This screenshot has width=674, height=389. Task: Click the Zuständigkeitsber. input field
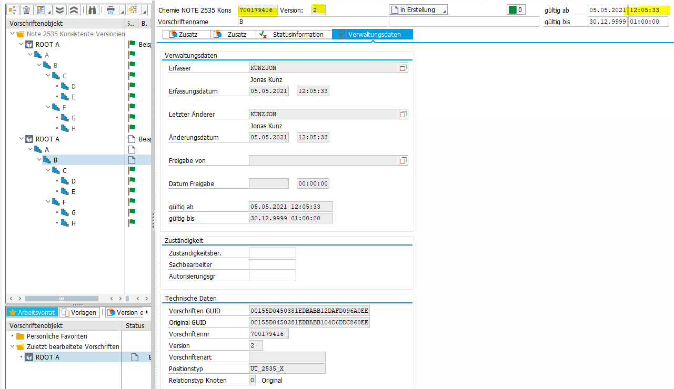tap(272, 253)
